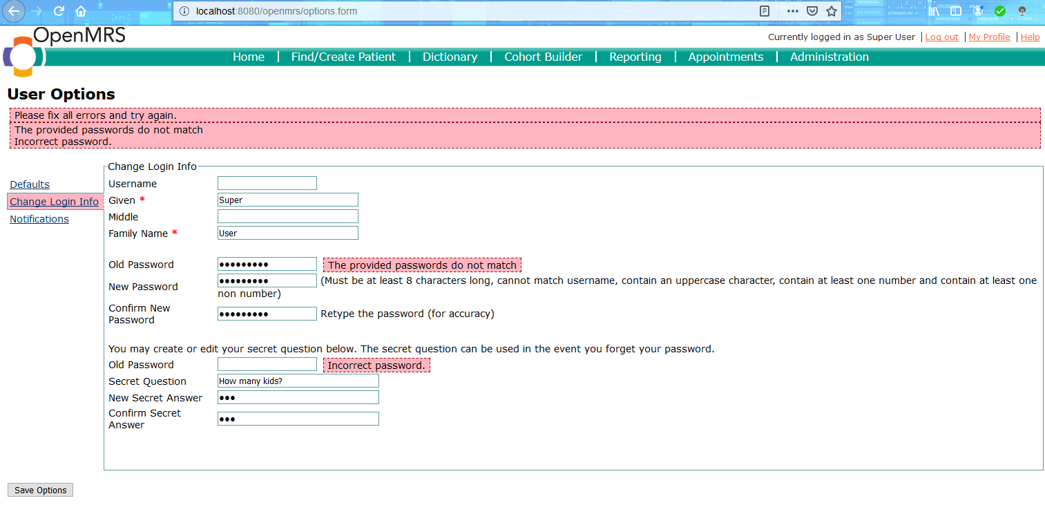Save page to Pocket icon
The width and height of the screenshot is (1045, 505).
[x=813, y=11]
